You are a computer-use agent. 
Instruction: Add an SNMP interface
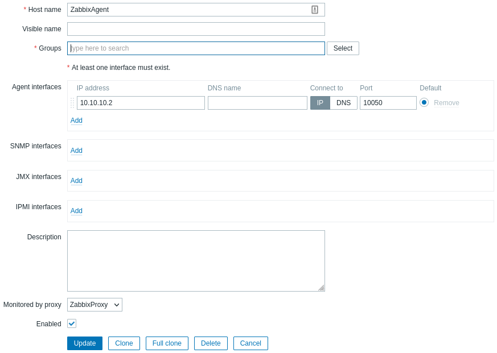(76, 151)
